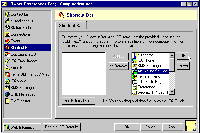200x133 pixels.
Task: Open Edit Launch List settings
Action: tap(27, 54)
